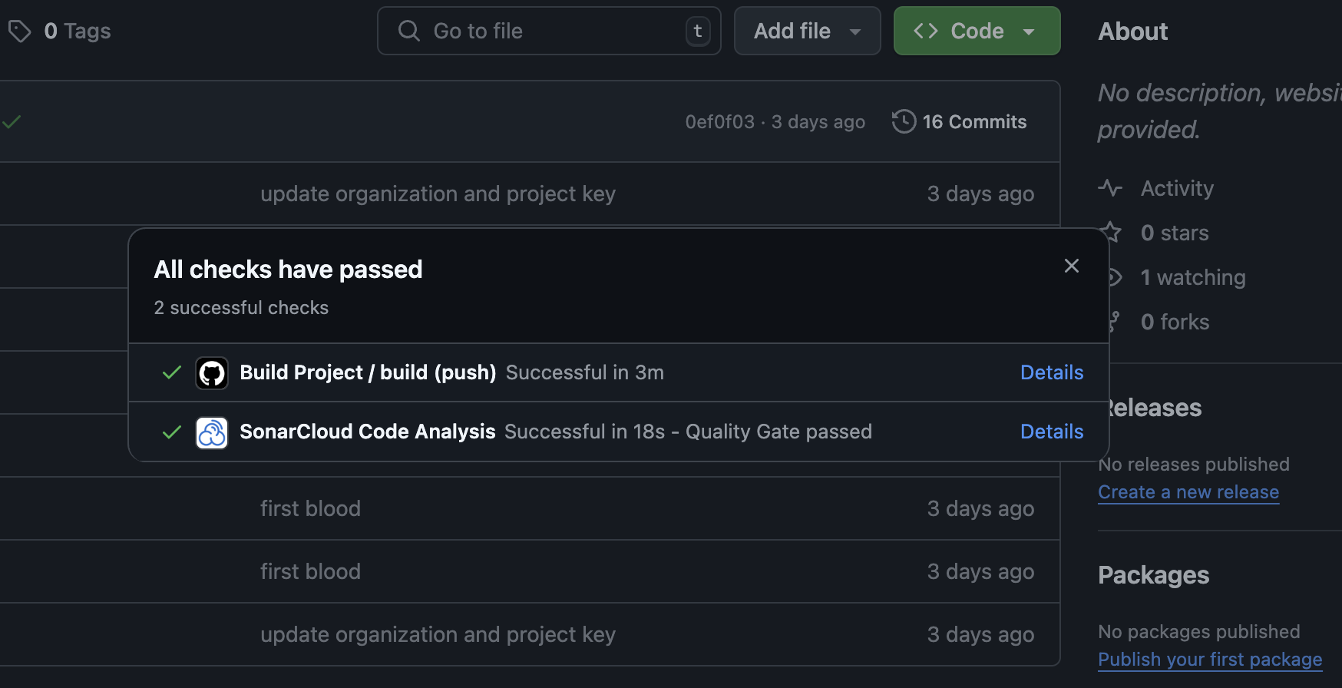The image size is (1342, 688).
Task: Open second 'first blood' commit message
Action: pyautogui.click(x=310, y=571)
